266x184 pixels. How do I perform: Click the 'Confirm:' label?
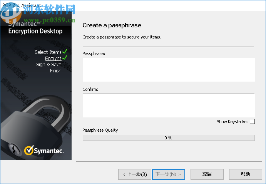[x=90, y=89]
